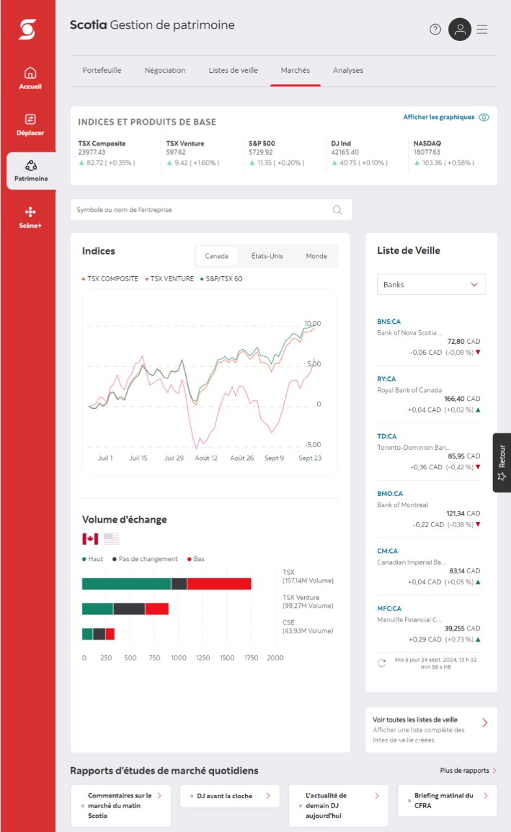Screen dimensions: 511x832
Task: Open Commentaires sur le marché du matin report
Action: click(121, 805)
